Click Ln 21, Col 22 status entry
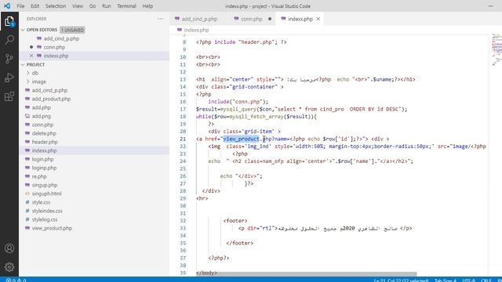Image resolution: width=502 pixels, height=282 pixels. 401,280
